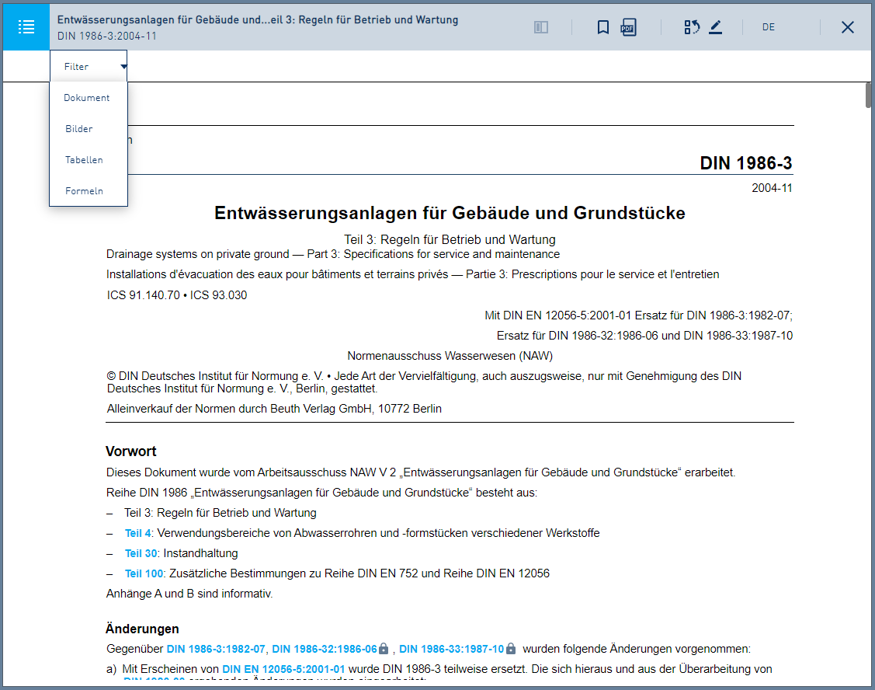Click 'Alleinverkauf der Normen durch Beuth Verlag' line
Viewport: 875px width, 690px height.
[274, 409]
